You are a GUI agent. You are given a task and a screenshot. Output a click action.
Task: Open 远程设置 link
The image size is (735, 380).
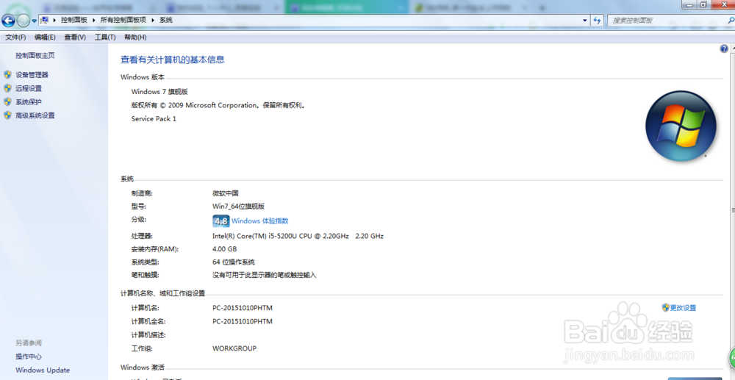(x=29, y=88)
